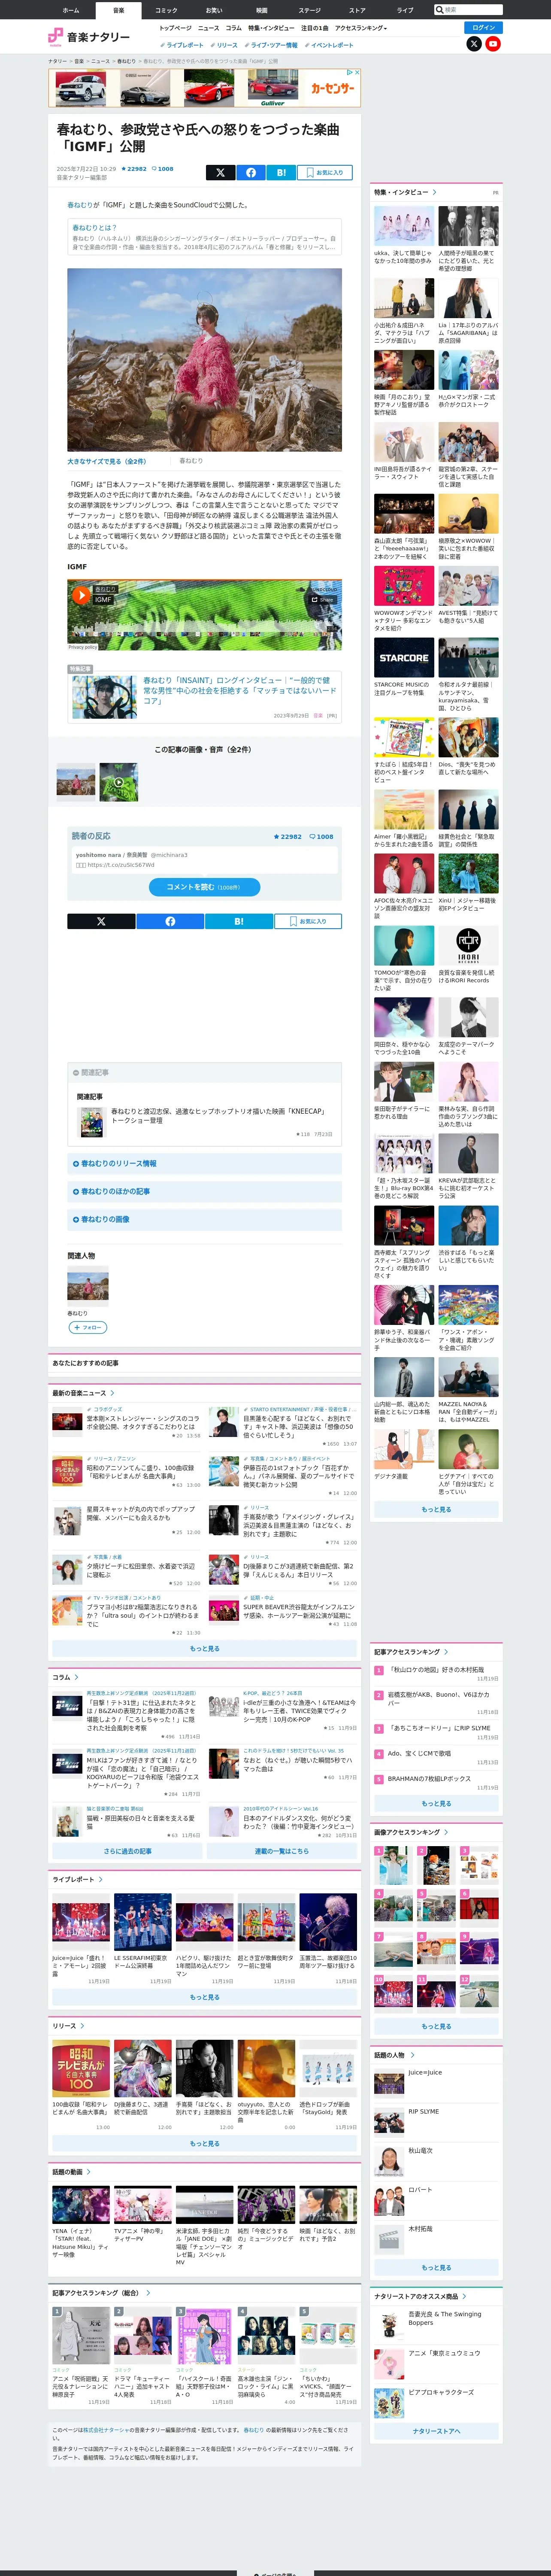Play the IGMF SoundCloud track

point(81,595)
